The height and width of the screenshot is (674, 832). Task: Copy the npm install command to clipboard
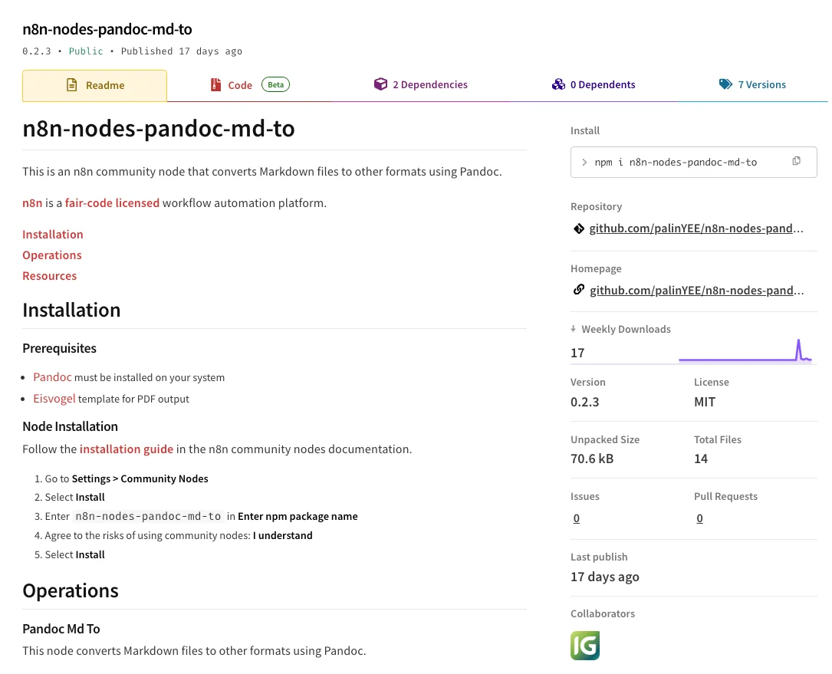pyautogui.click(x=796, y=161)
